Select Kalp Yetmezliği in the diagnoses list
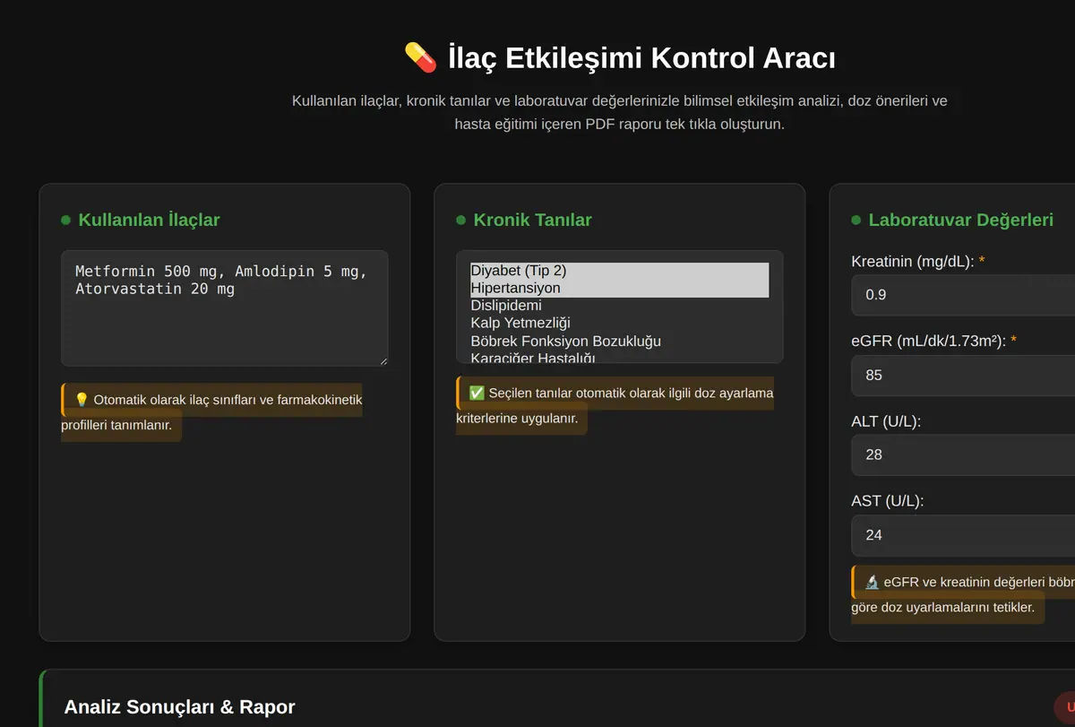The height and width of the screenshot is (727, 1075). tap(620, 324)
